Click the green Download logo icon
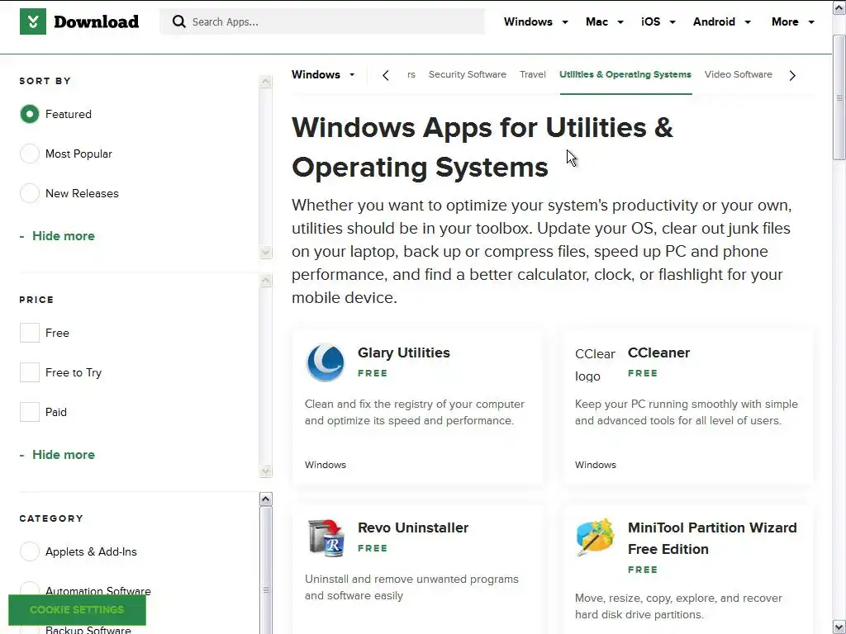Screen dimensions: 846x634 pyautogui.click(x=33, y=21)
